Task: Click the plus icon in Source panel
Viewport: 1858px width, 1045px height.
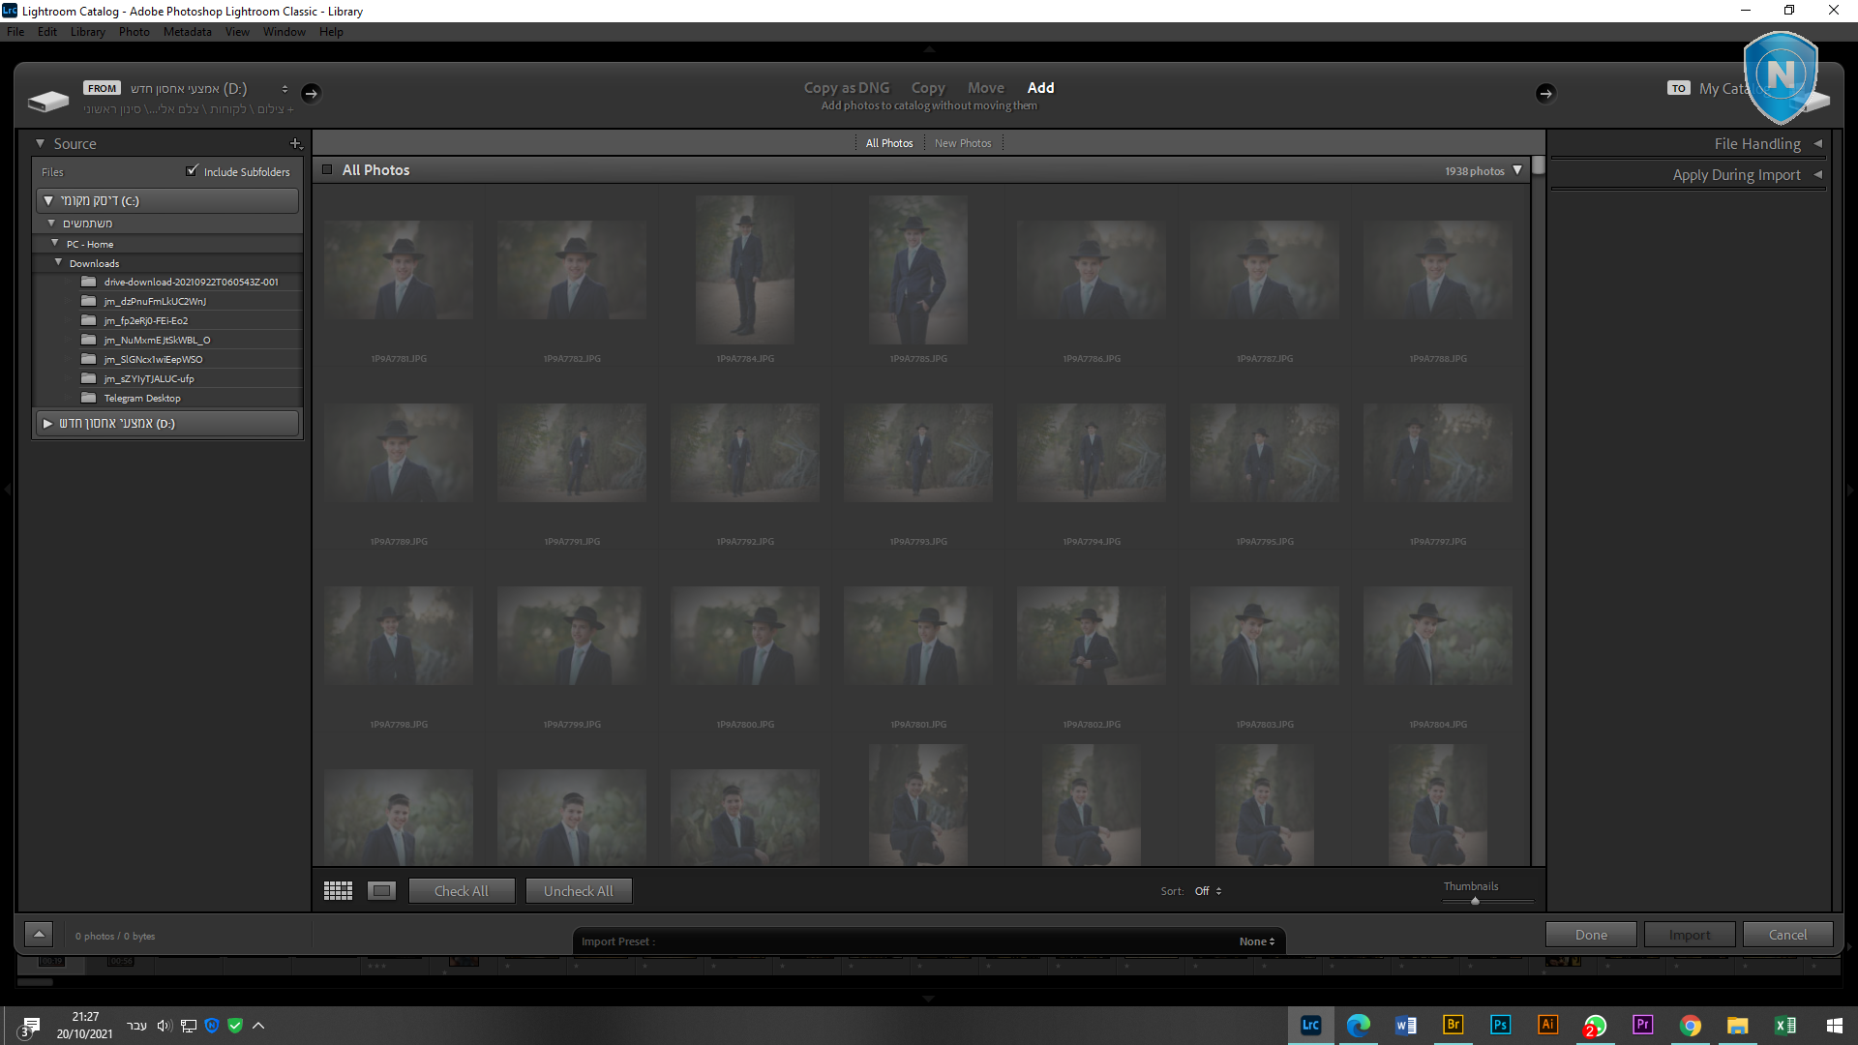Action: tap(295, 143)
